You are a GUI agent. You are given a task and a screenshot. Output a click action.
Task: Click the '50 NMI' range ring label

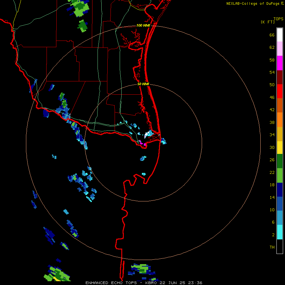click(x=143, y=84)
